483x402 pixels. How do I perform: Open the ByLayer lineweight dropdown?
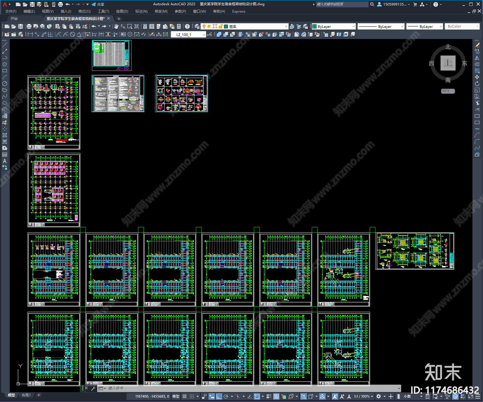point(424,27)
